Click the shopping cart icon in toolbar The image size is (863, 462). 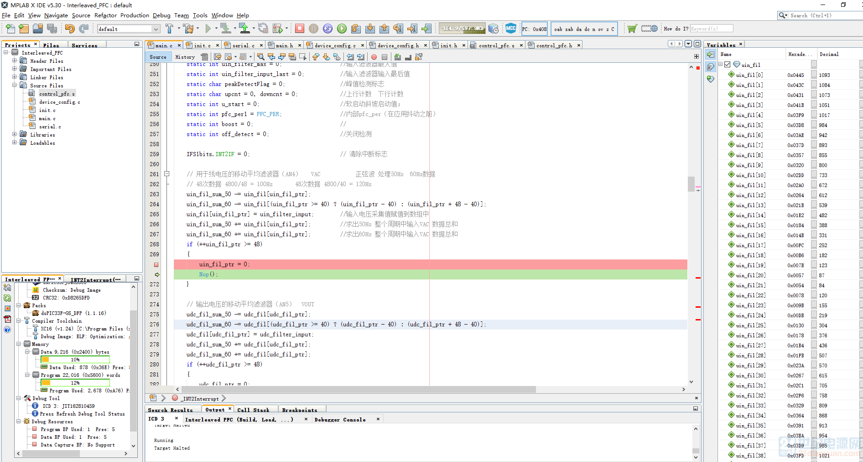(632, 29)
